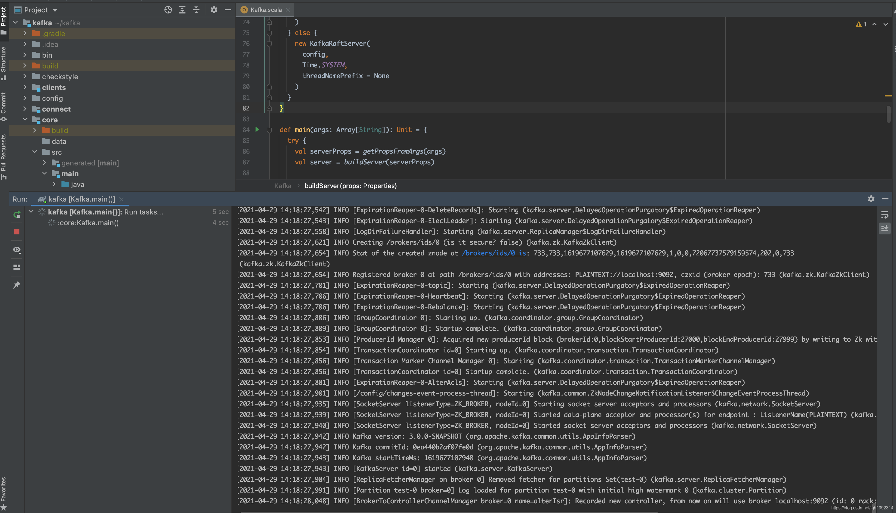Go to previous highlighted error arrow
Viewport: 896px width, 513px height.
[x=874, y=24]
